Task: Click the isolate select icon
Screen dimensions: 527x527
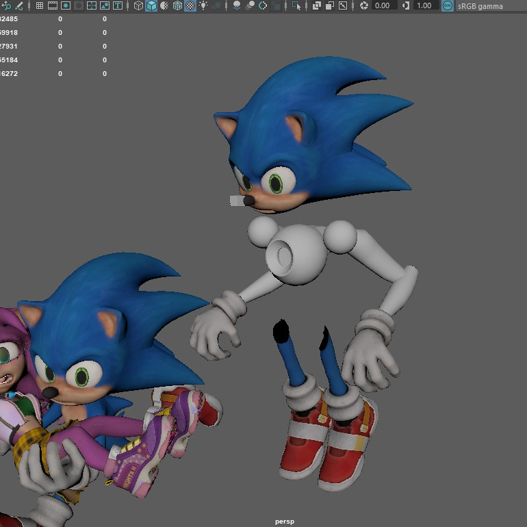Action: (x=296, y=5)
